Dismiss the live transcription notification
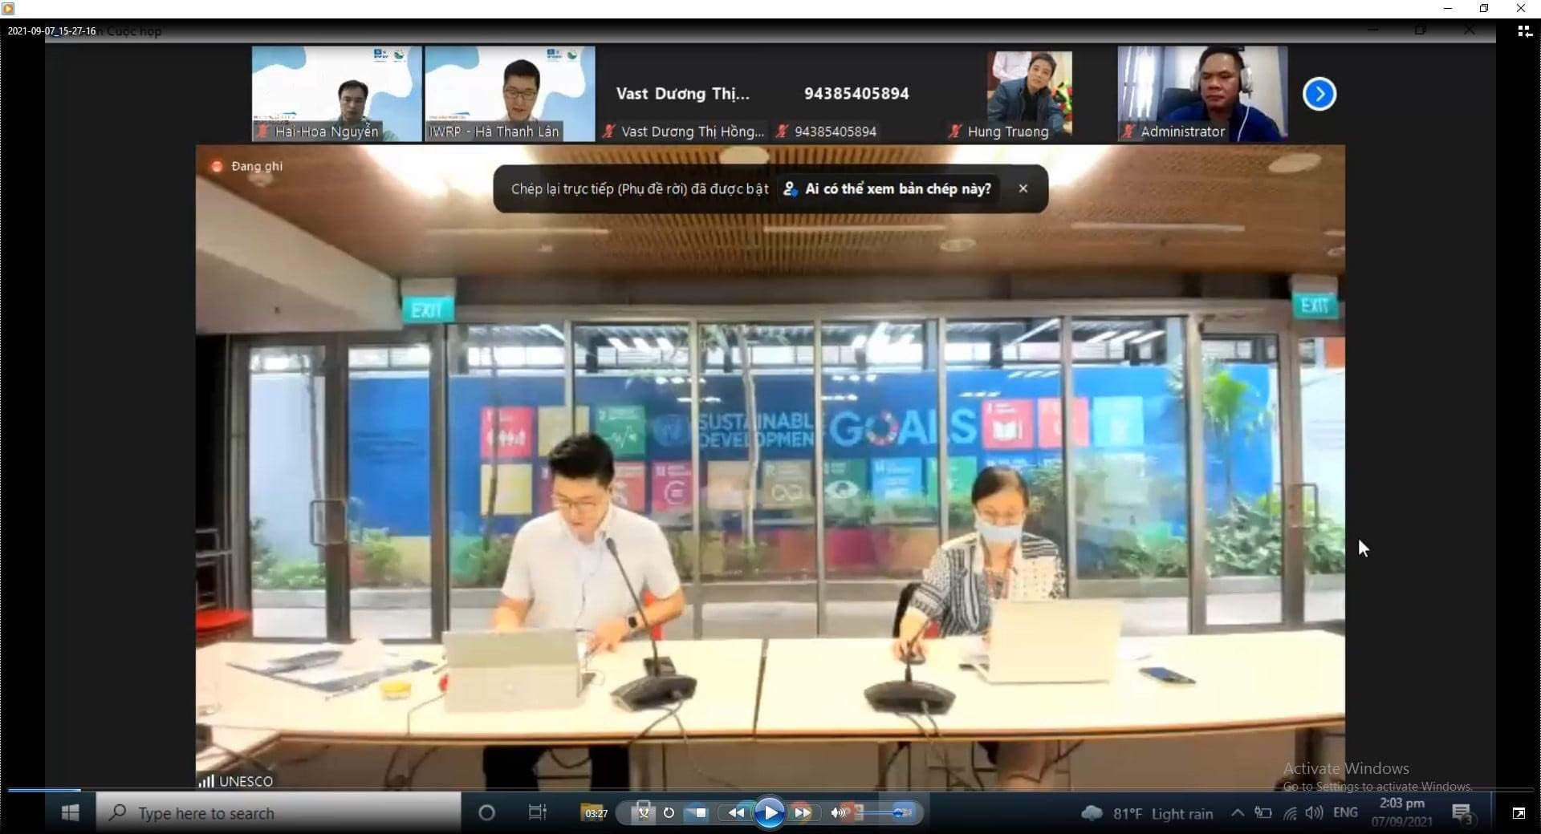Screen dimensions: 1541x834 [1023, 188]
